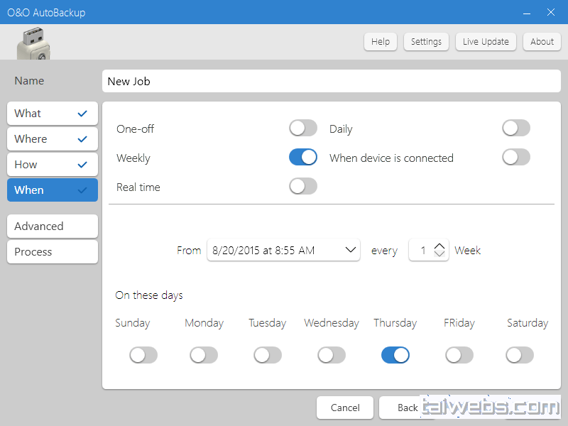Viewport: 568px width, 426px height.
Task: Click the Help button
Action: point(381,42)
